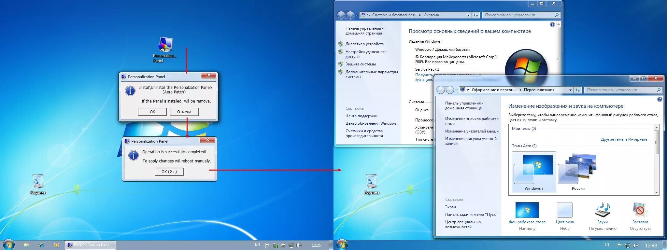Viewport: 667px width, 250px height.
Task: Click the Персонализация breadcrumb segment
Action: (x=539, y=90)
